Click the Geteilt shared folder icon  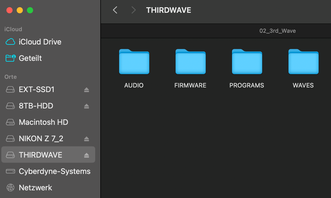[x=11, y=58]
